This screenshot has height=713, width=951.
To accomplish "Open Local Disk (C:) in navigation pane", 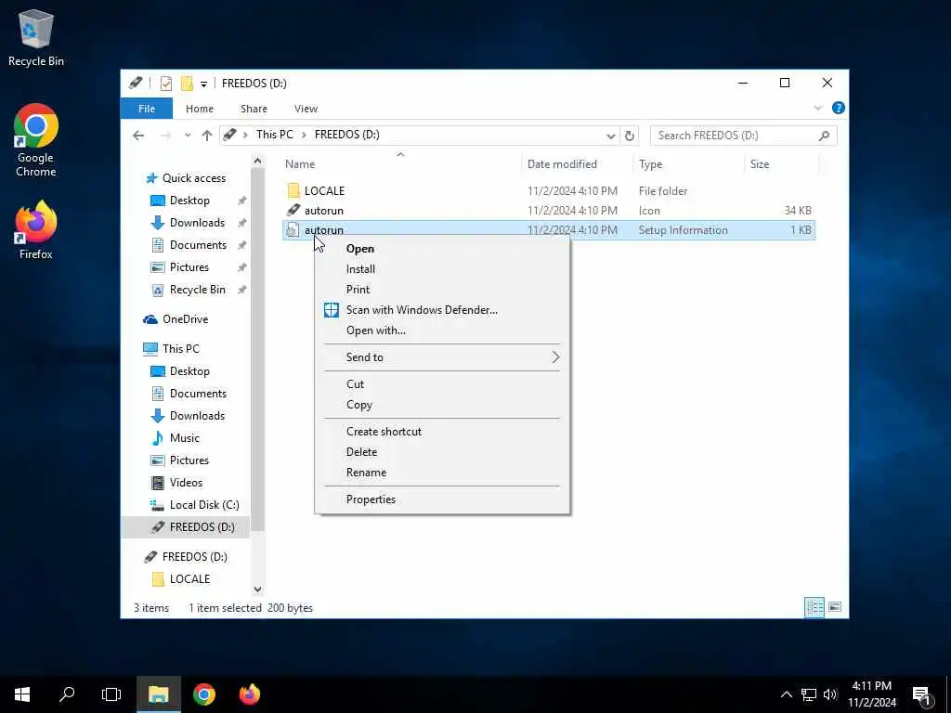I will point(204,505).
